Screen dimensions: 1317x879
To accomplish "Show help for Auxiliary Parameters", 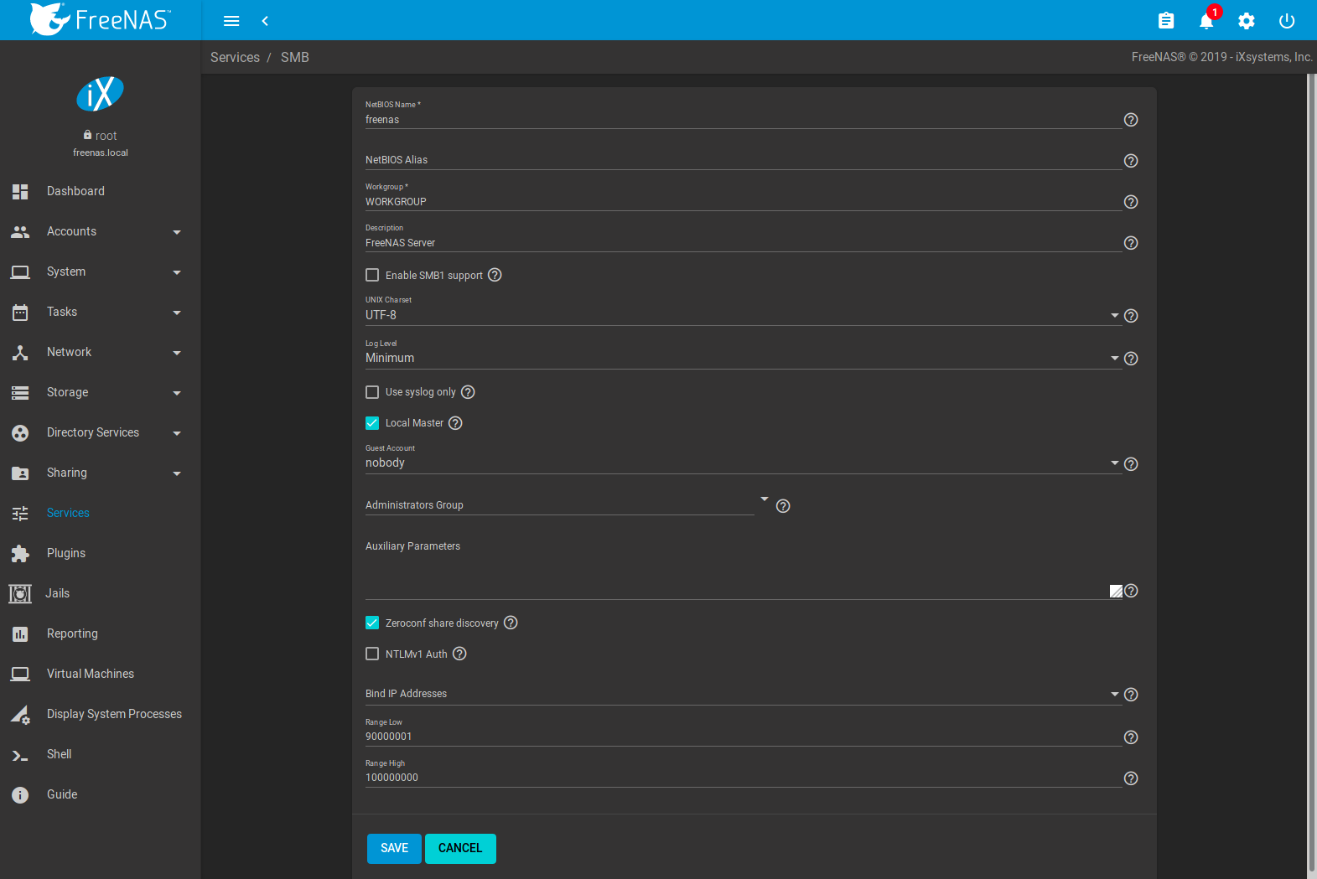I will 1131,591.
